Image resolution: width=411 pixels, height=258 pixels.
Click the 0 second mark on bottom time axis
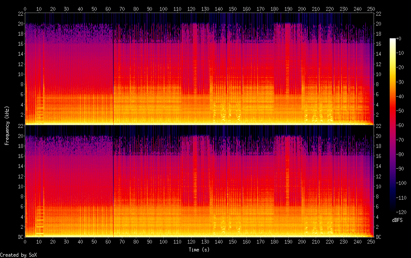click(x=25, y=242)
